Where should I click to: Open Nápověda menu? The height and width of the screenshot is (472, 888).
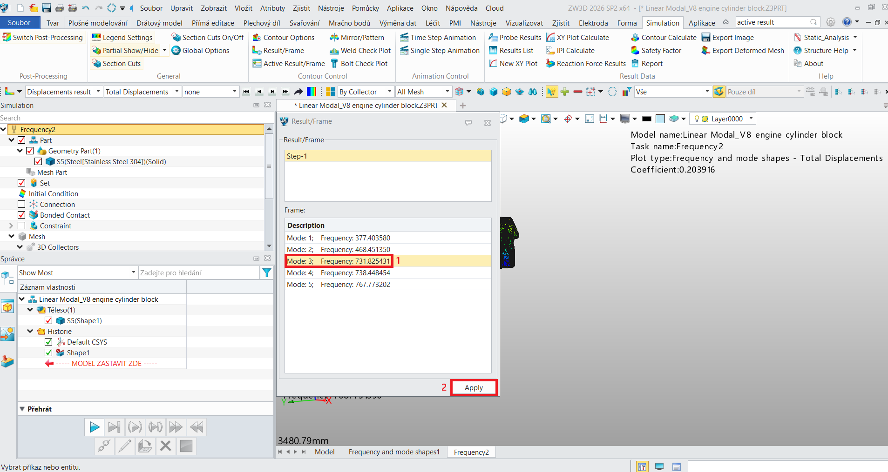(x=461, y=8)
